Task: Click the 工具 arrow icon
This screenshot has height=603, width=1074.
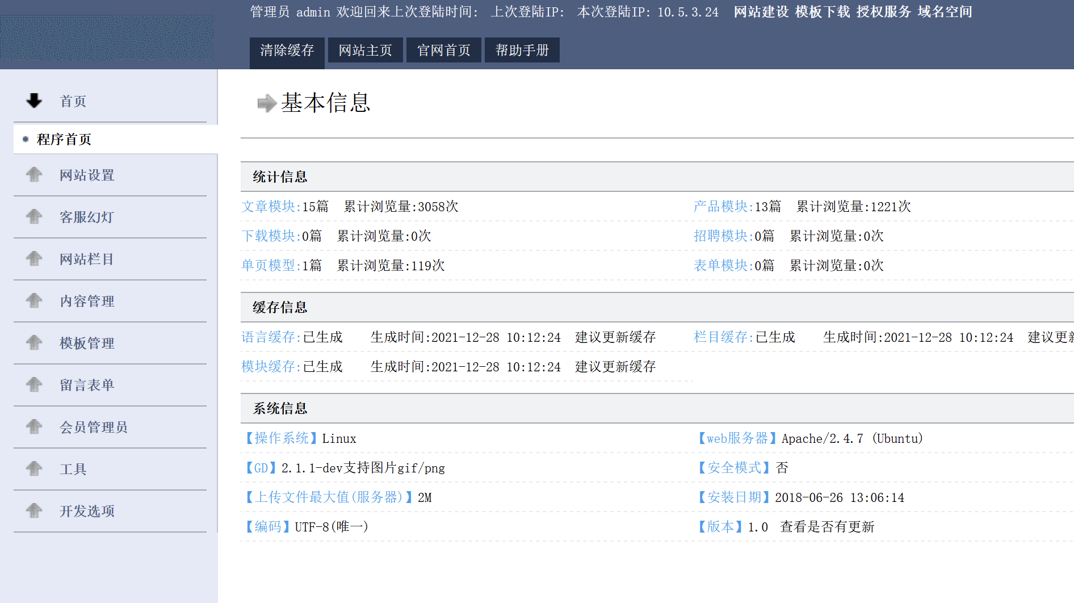Action: point(33,468)
